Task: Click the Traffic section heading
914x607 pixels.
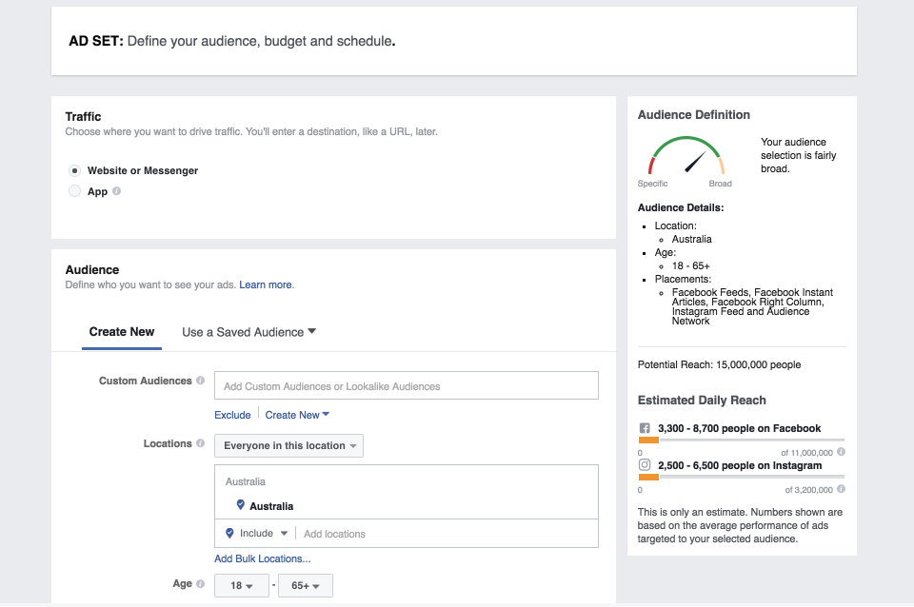Action: pos(83,116)
